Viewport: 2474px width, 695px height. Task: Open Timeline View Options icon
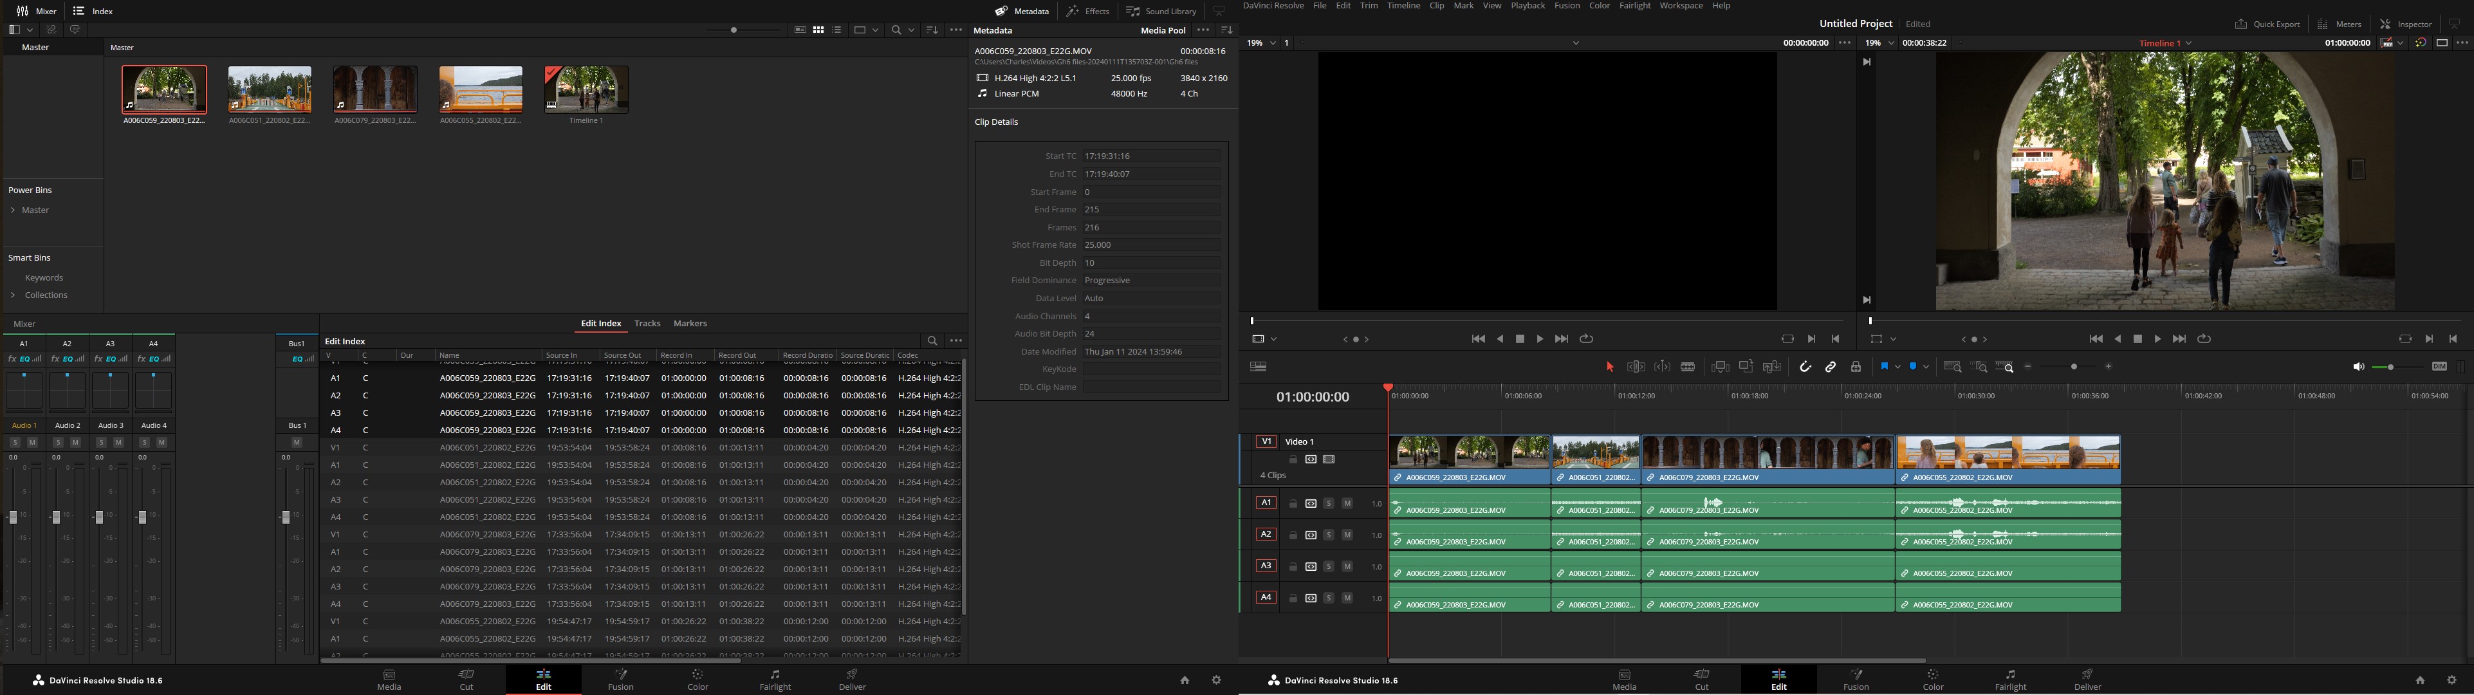pos(1258,367)
